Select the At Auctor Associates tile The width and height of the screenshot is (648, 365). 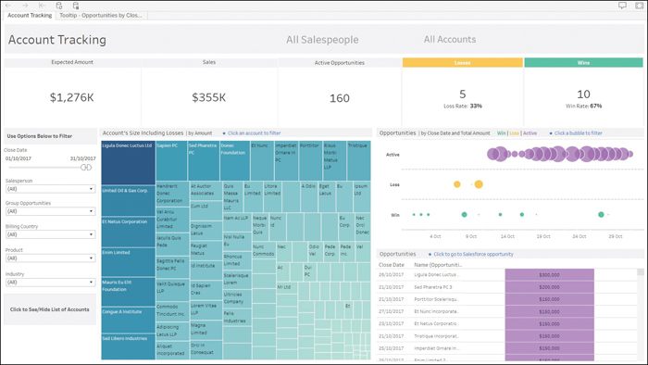tap(206, 191)
